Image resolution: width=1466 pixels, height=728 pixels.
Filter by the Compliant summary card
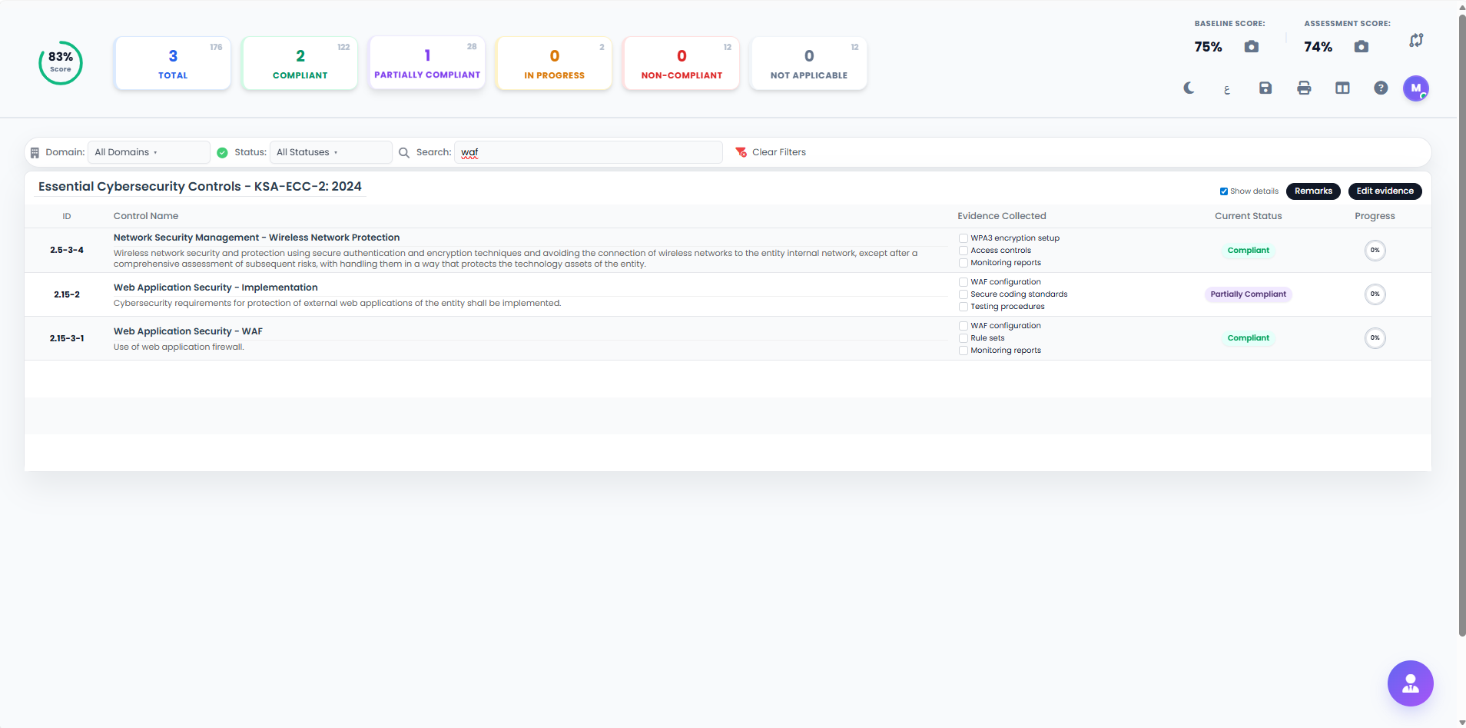(x=300, y=63)
